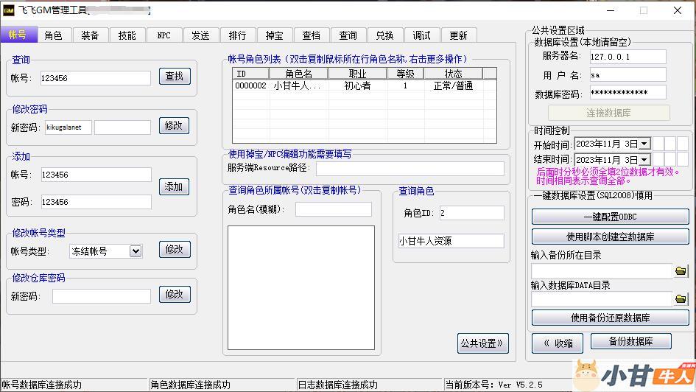The height and width of the screenshot is (392, 696).
Task: Open the 掉宝 tab
Action: click(274, 35)
